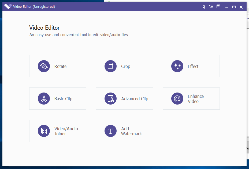Image resolution: width=249 pixels, height=169 pixels.
Task: Choose the Advanced Clip label
Action: coord(135,99)
